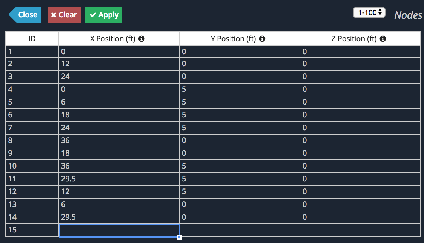Select X Position cell of node 8 containing 36
424x243 pixels.
click(x=119, y=141)
